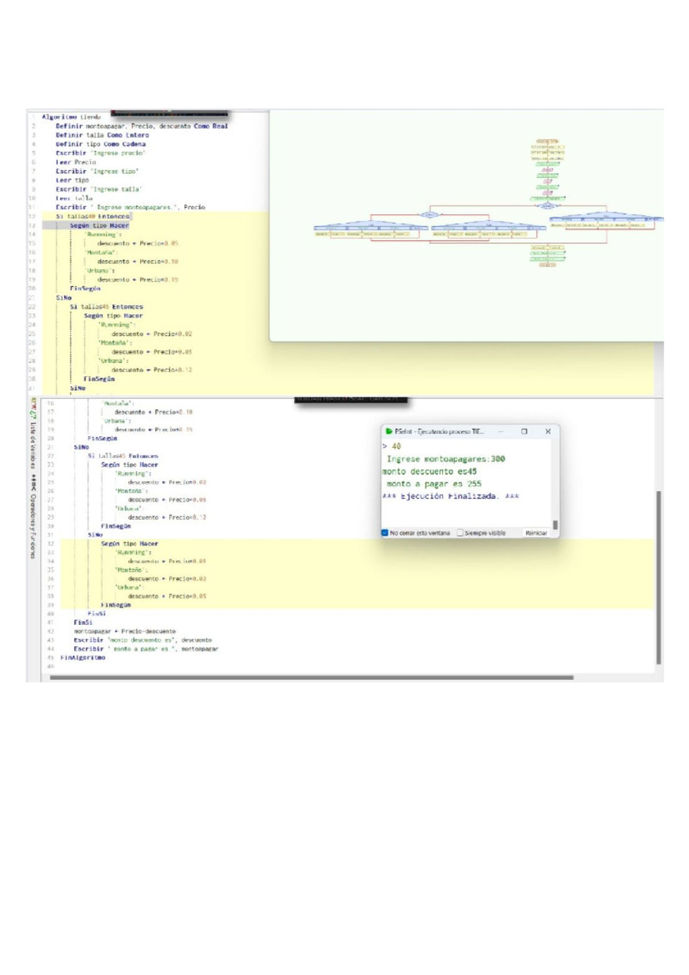This screenshot has height=975, width=689.
Task: Click the line 'montoapagar ← Precio-descuento'
Action: (x=125, y=632)
